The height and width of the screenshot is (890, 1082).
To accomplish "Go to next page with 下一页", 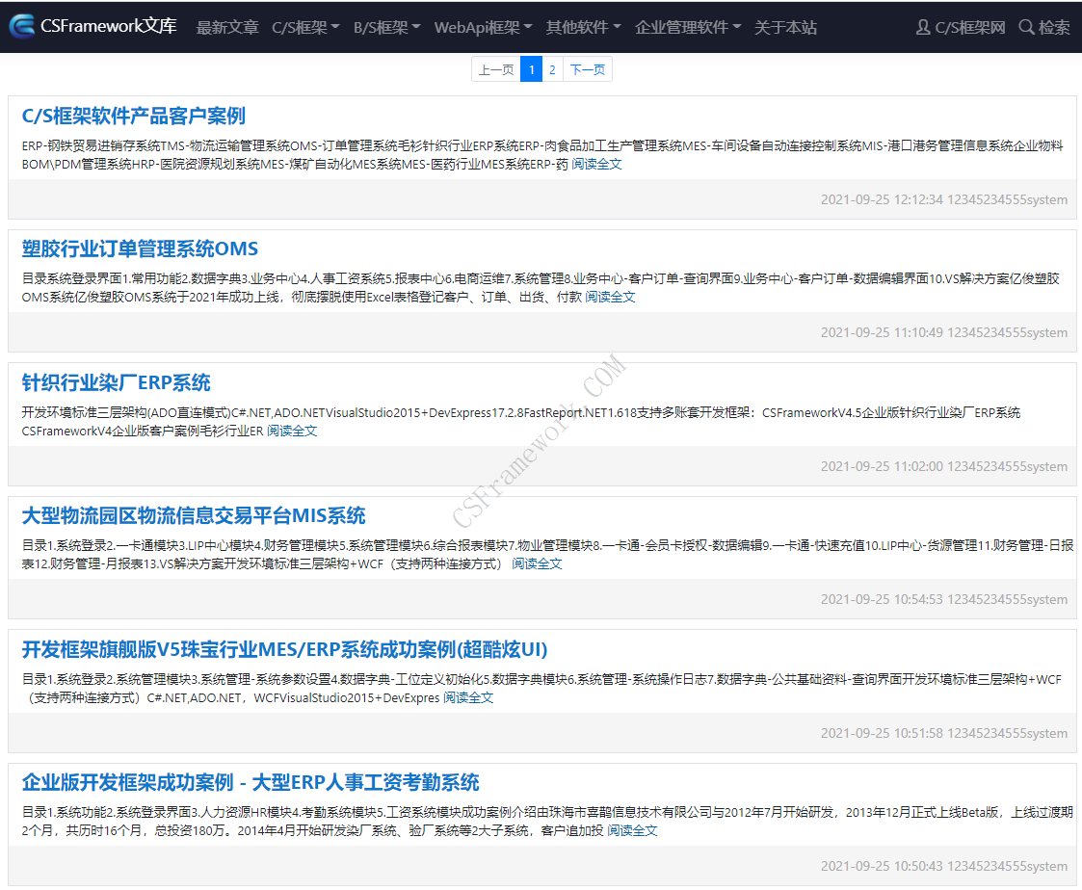I will pyautogui.click(x=587, y=69).
